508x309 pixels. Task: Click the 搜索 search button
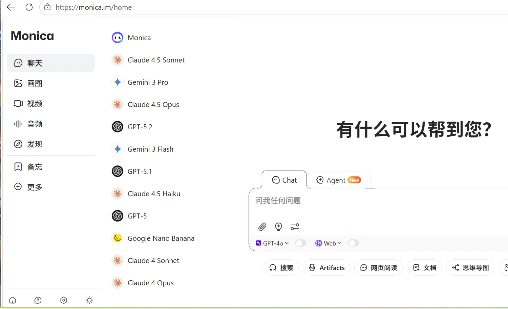[281, 268]
